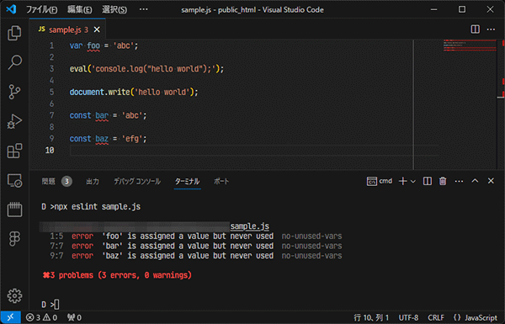Split the editor to the right
505x324 pixels.
click(x=475, y=29)
